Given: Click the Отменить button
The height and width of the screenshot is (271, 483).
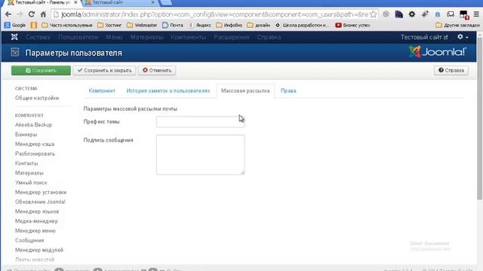Looking at the screenshot, I should [x=157, y=70].
